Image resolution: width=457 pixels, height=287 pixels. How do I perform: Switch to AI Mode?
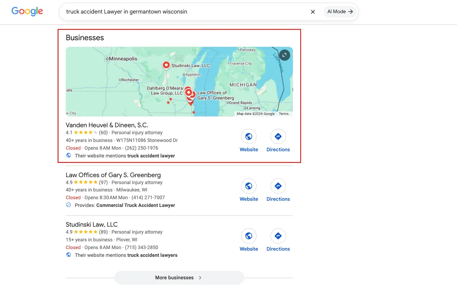click(340, 12)
